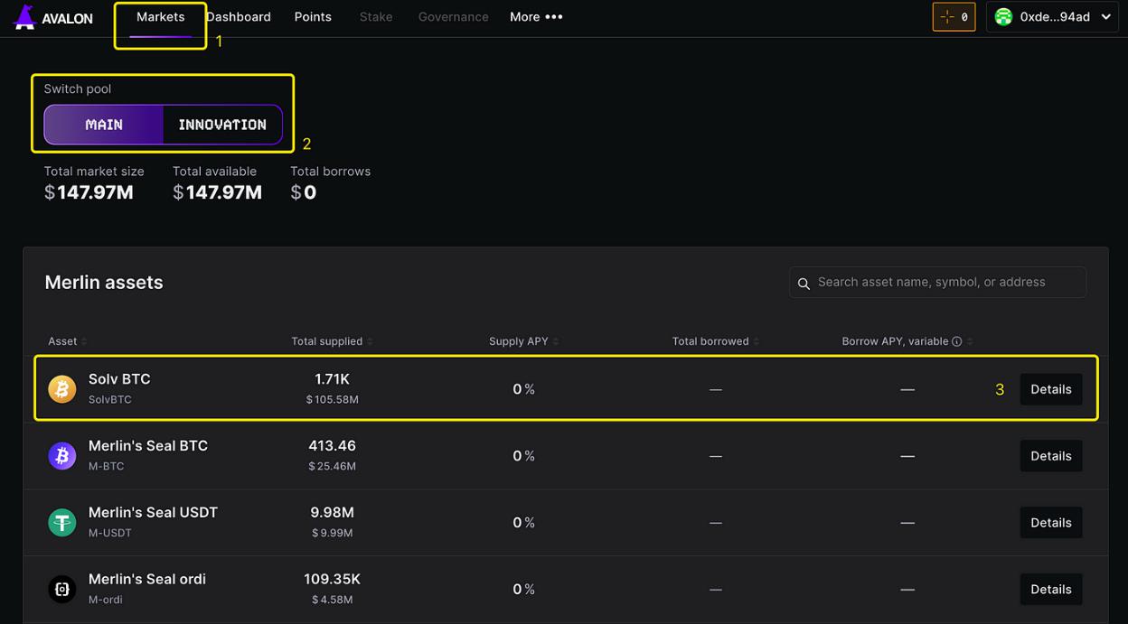
Task: Click the green wallet avatar icon
Action: pos(1003,17)
